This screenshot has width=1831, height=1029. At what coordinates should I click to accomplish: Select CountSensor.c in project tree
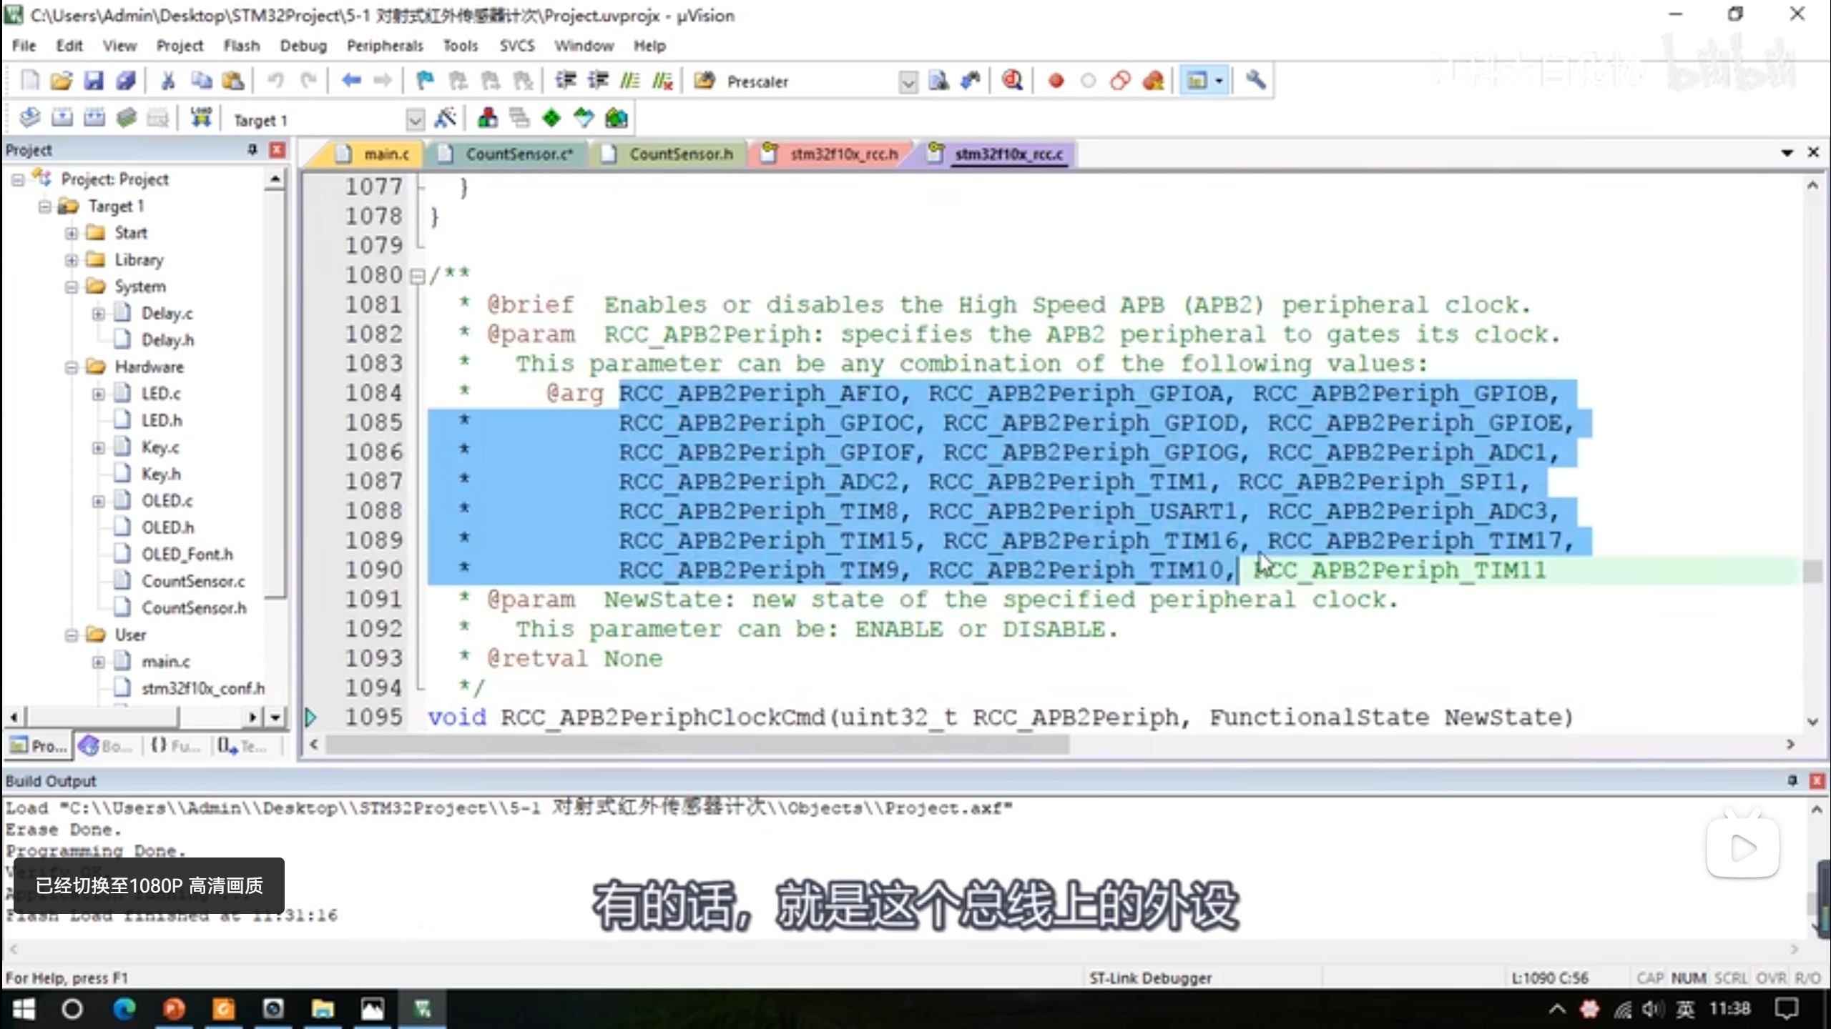[x=193, y=582]
